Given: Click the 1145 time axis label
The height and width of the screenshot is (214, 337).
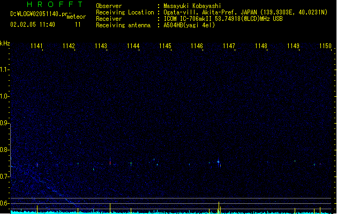Looking at the screenshot, I should (x=165, y=46).
